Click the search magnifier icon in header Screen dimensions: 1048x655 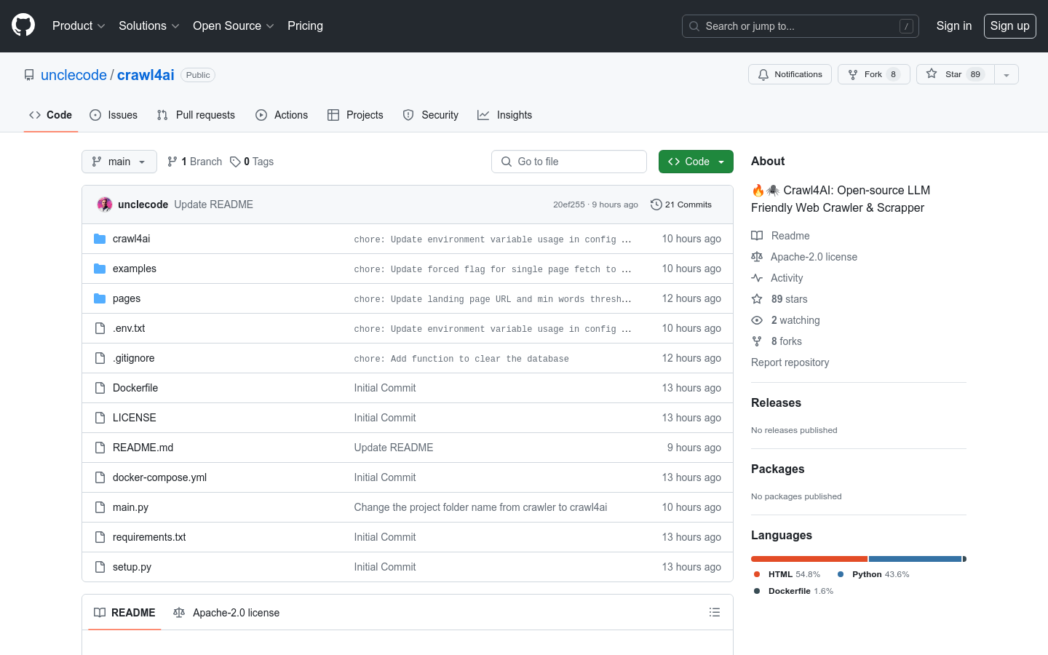pyautogui.click(x=694, y=26)
